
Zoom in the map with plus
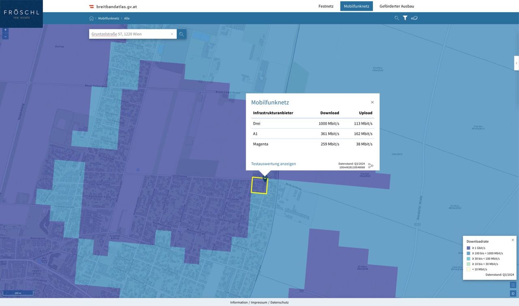[x=5, y=30]
